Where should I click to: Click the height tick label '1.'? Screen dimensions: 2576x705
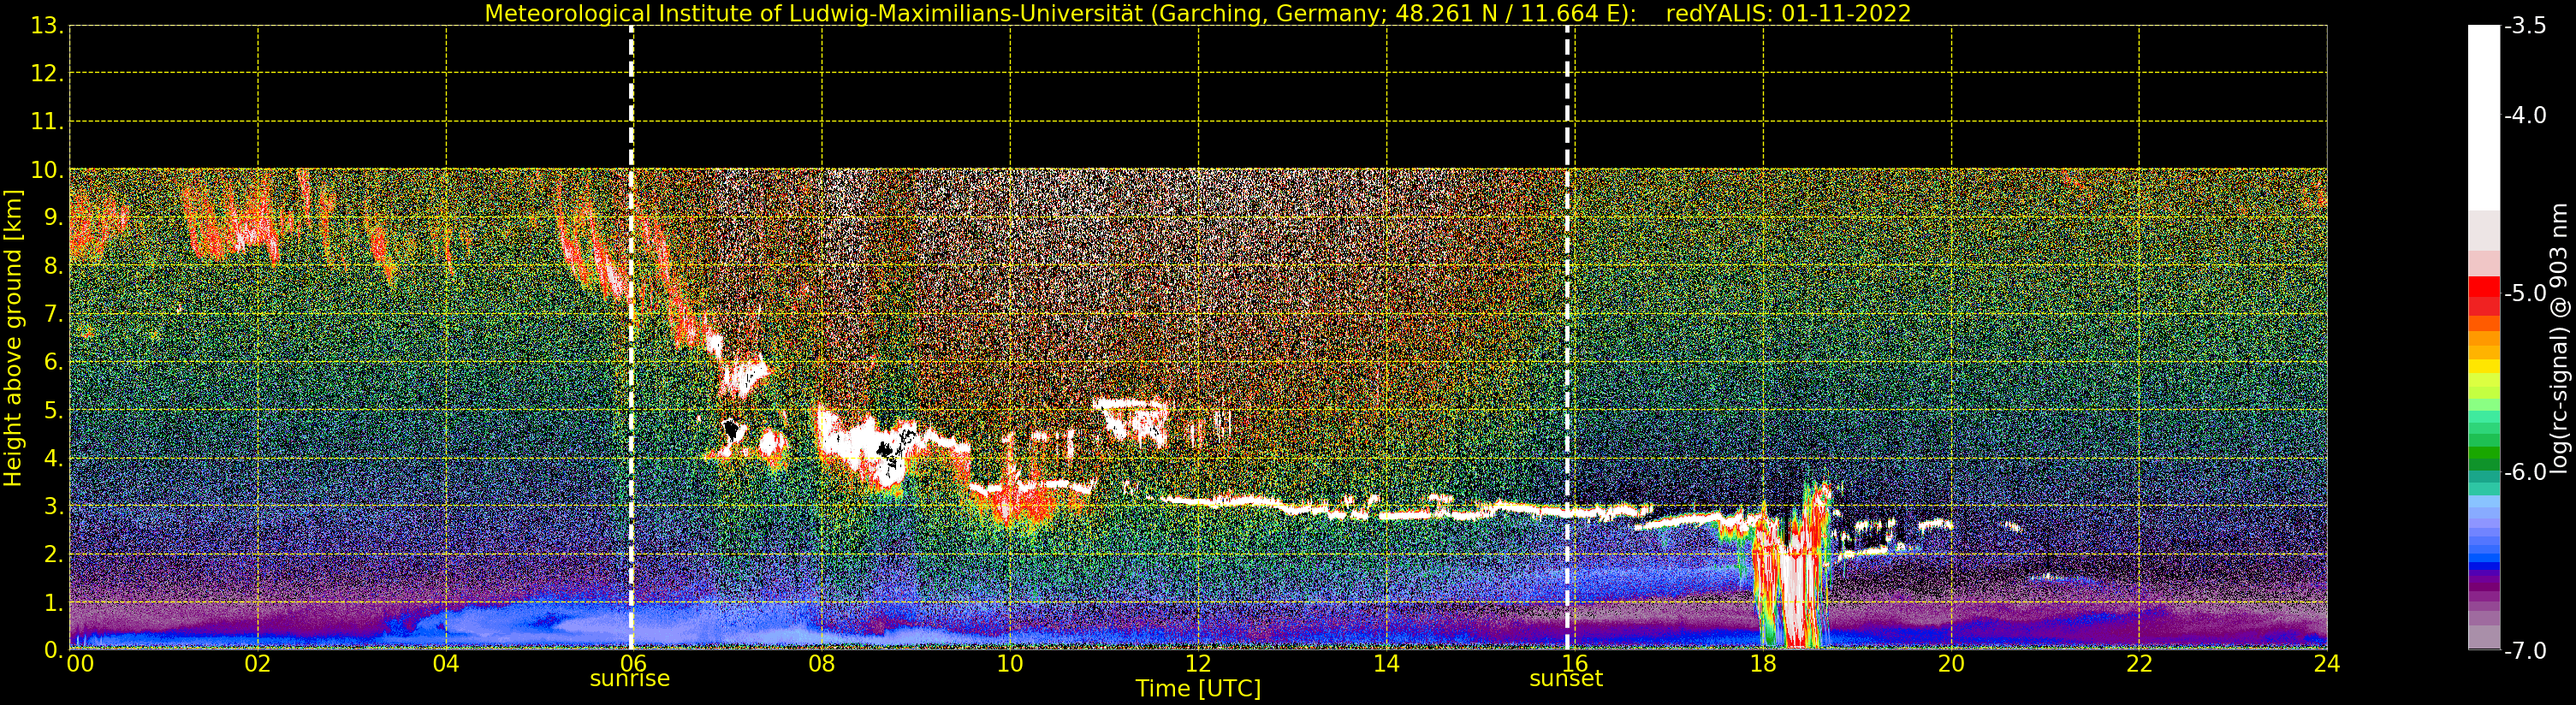(53, 603)
